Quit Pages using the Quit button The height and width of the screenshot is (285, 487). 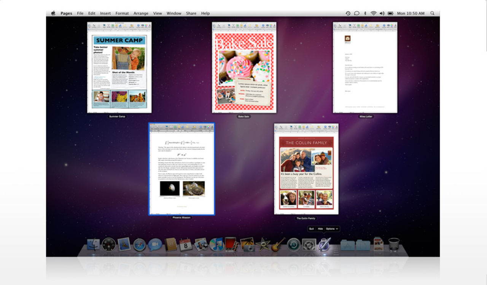(x=310, y=229)
